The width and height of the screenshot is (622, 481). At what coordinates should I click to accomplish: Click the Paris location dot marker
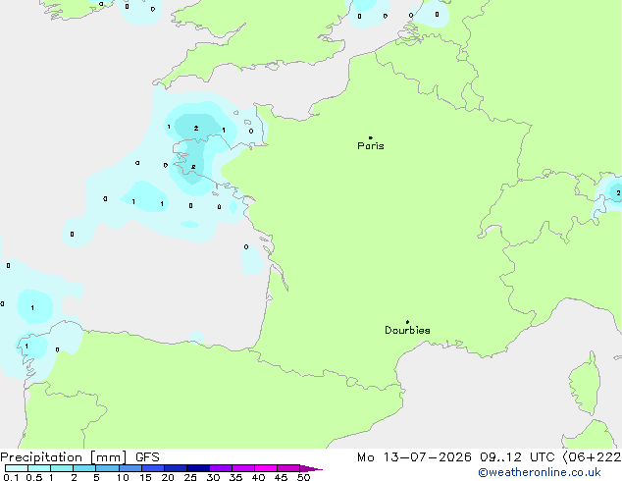coord(371,137)
